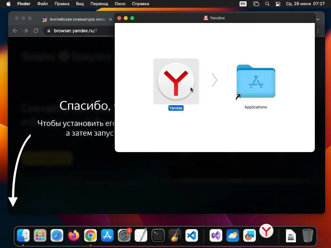Screen dimensions: 331x248
Task: Open the Finder menu in menu bar
Action: pos(24,4)
